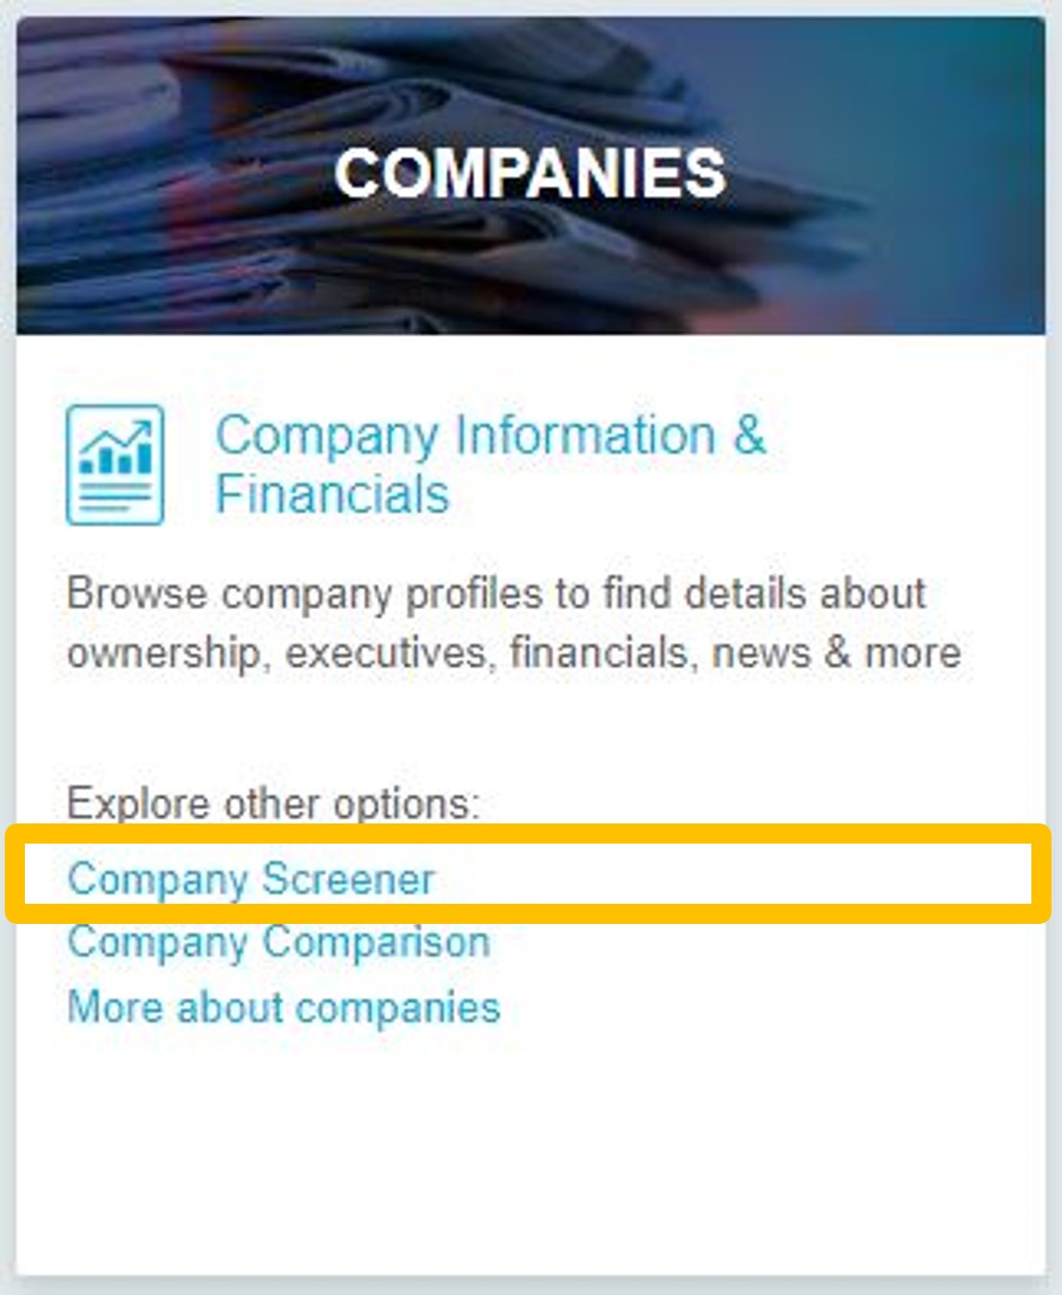Click the ampersand in the card heading
The width and height of the screenshot is (1062, 1295).
[x=750, y=436]
